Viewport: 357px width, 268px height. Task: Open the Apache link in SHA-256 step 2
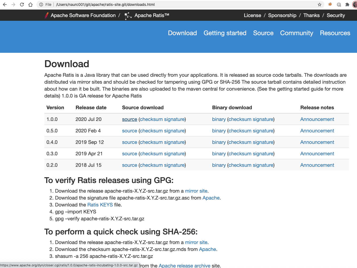[208, 249]
